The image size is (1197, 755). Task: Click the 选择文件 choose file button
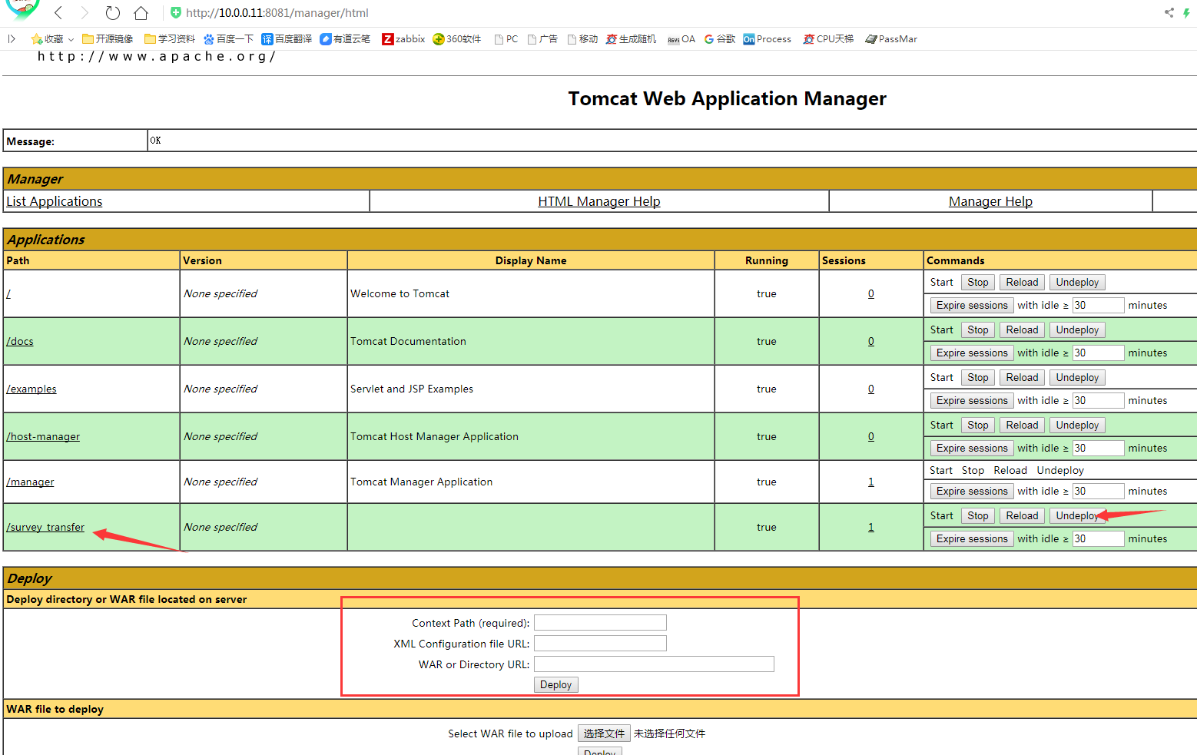(604, 733)
